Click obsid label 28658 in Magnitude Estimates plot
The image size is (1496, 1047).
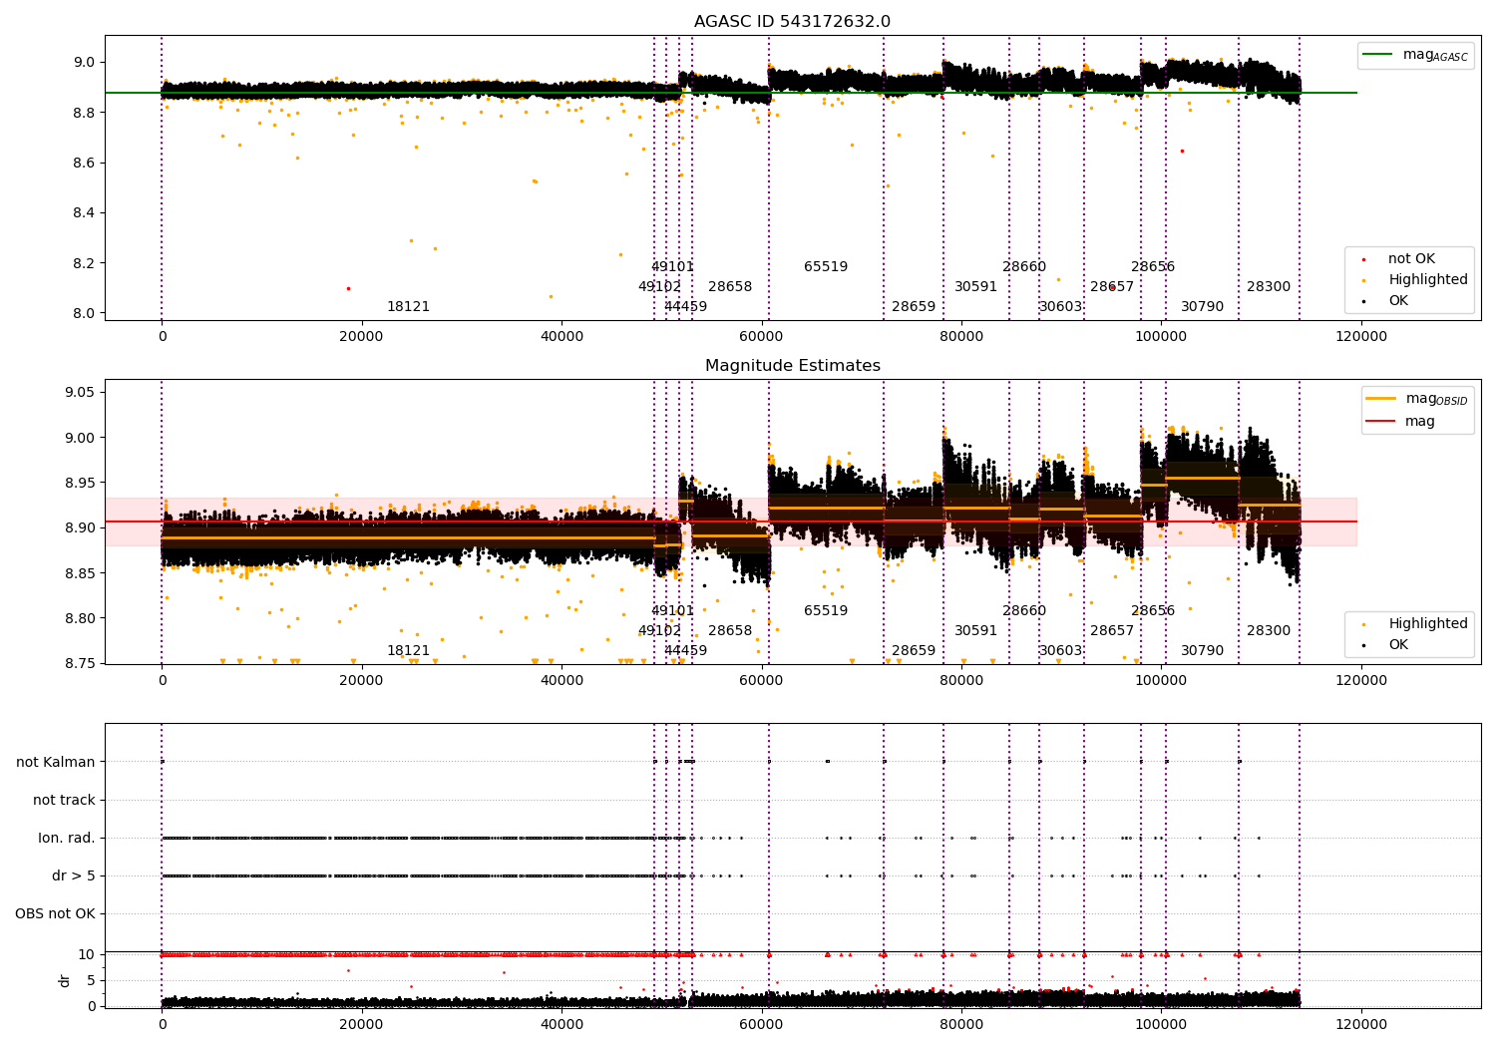730,631
